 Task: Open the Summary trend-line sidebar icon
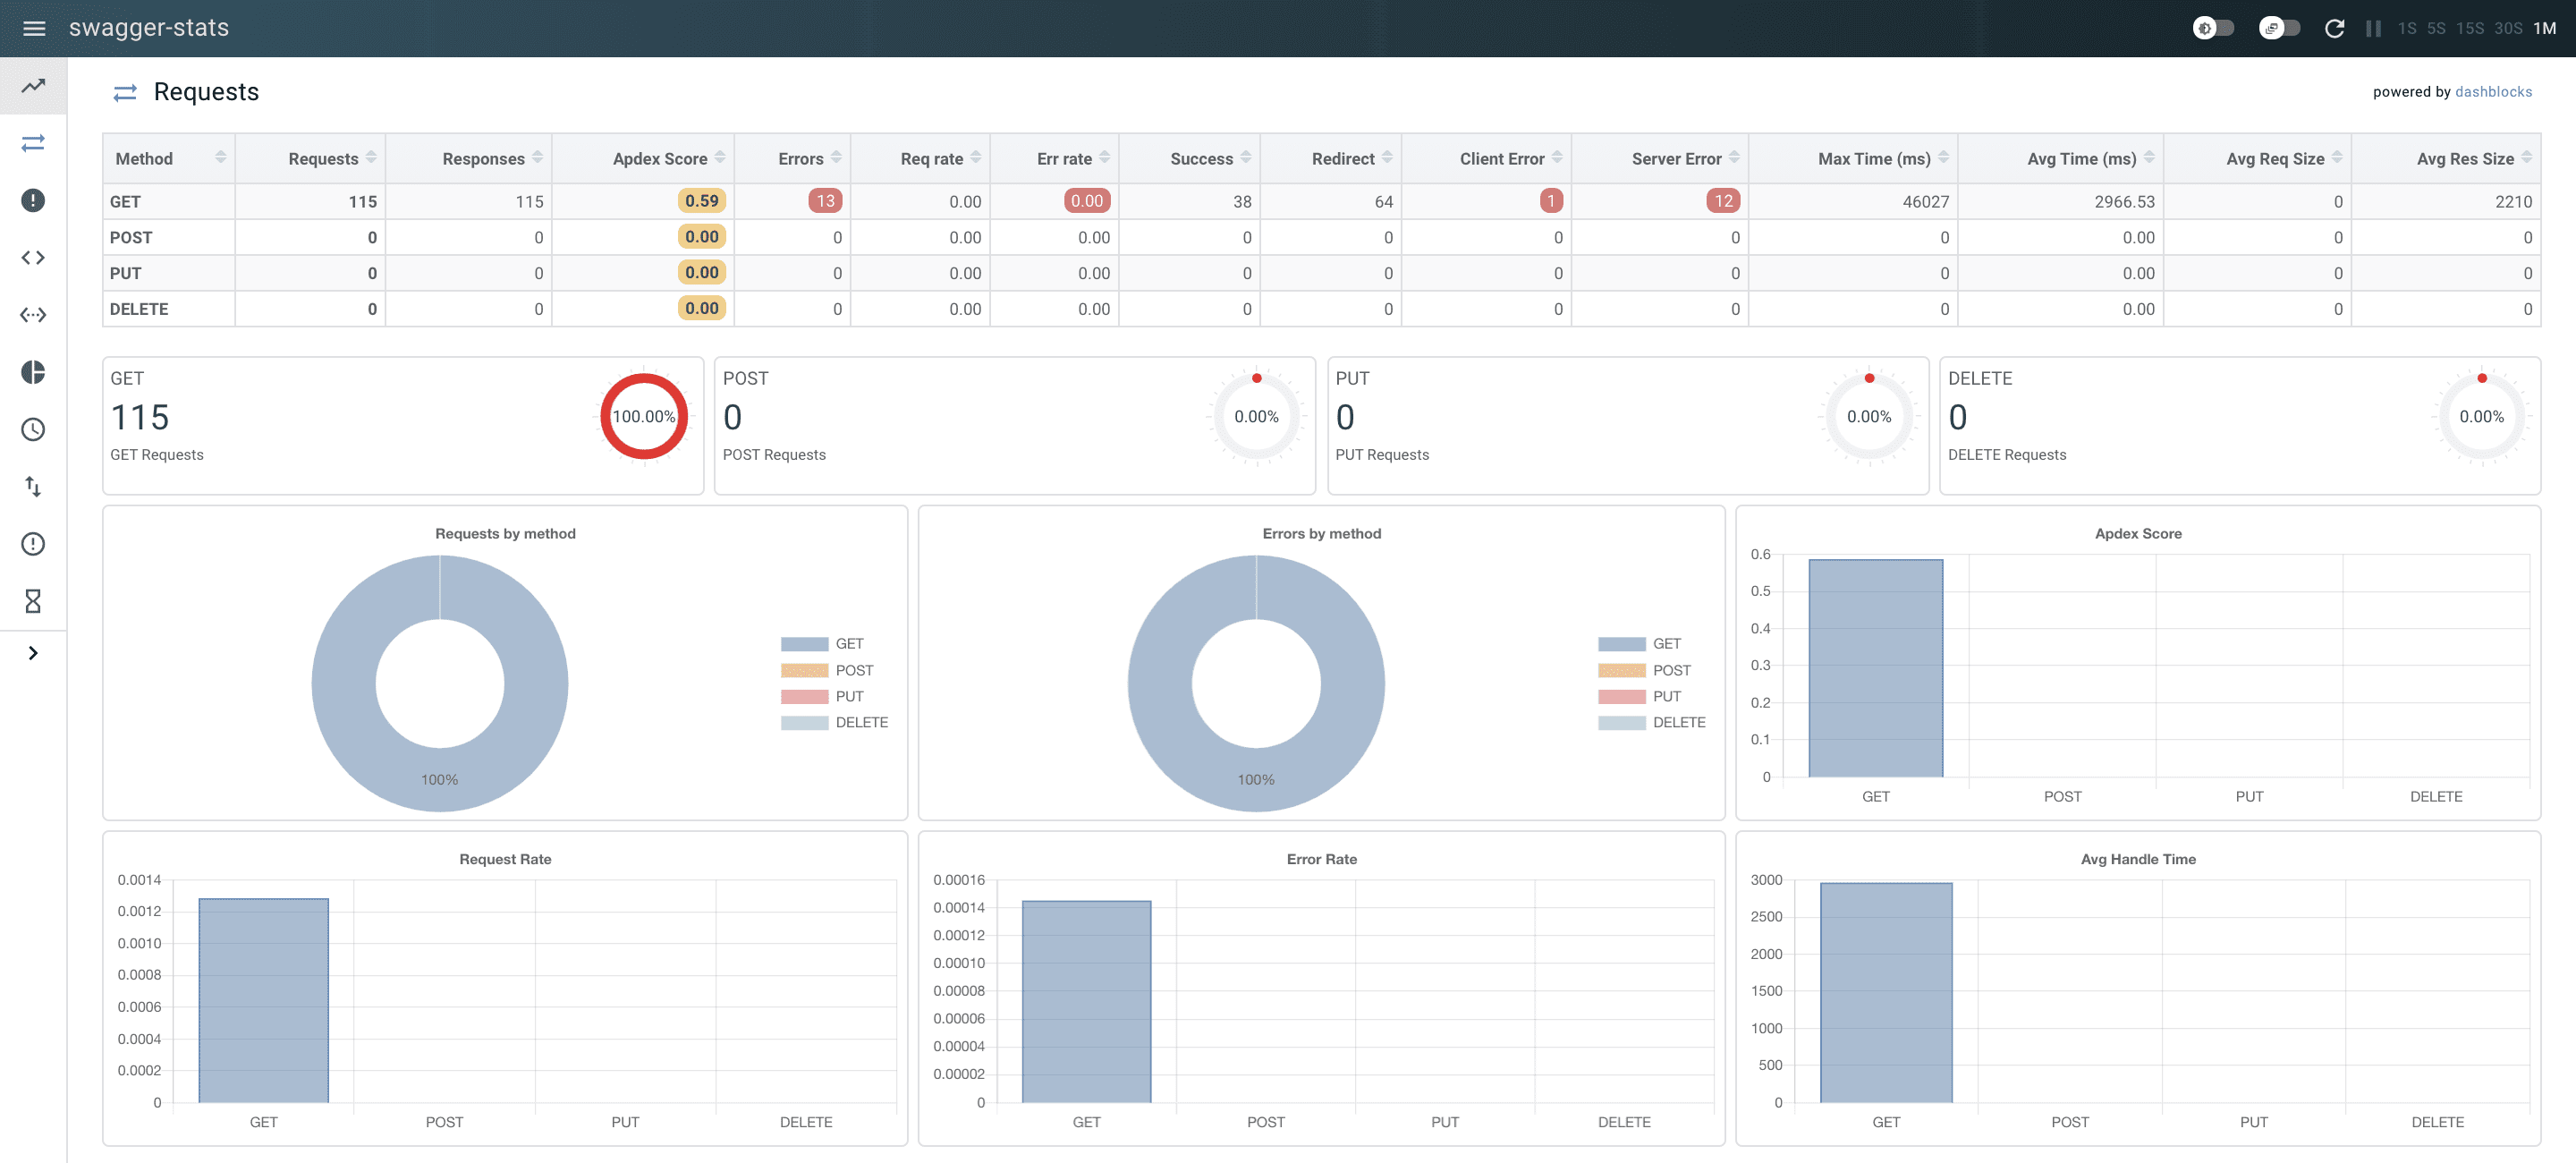33,86
